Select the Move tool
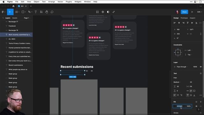Viewport: 204px width, 115px height. [10, 12]
